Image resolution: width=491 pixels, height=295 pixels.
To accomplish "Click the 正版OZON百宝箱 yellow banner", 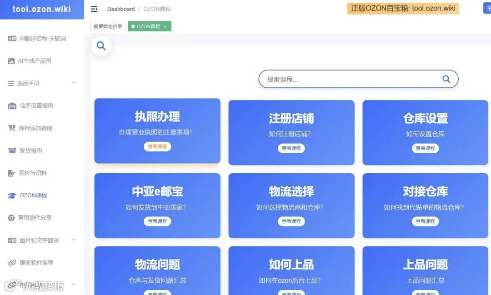I will point(403,9).
